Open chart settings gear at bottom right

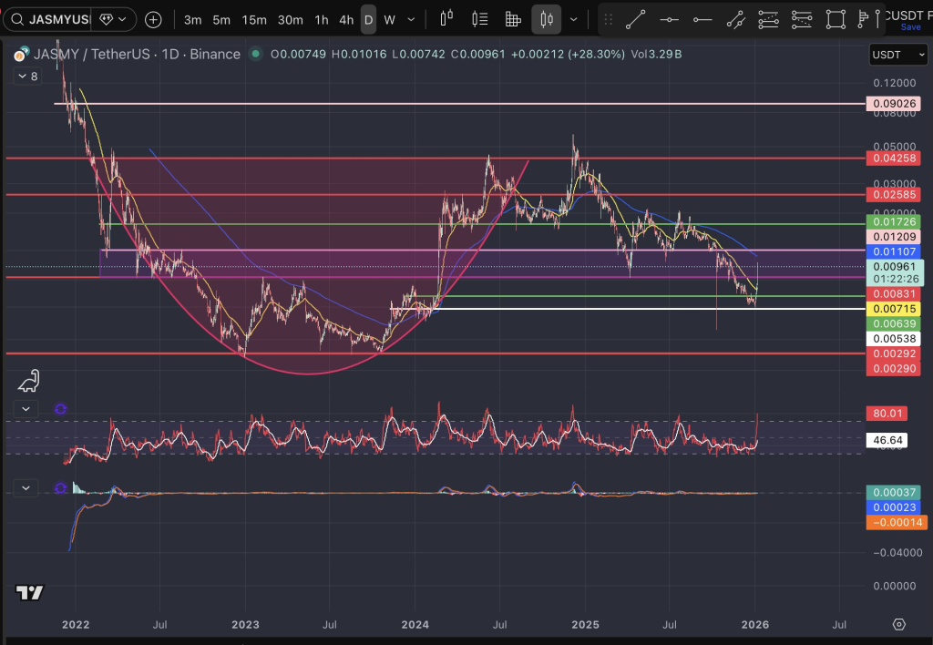click(898, 624)
